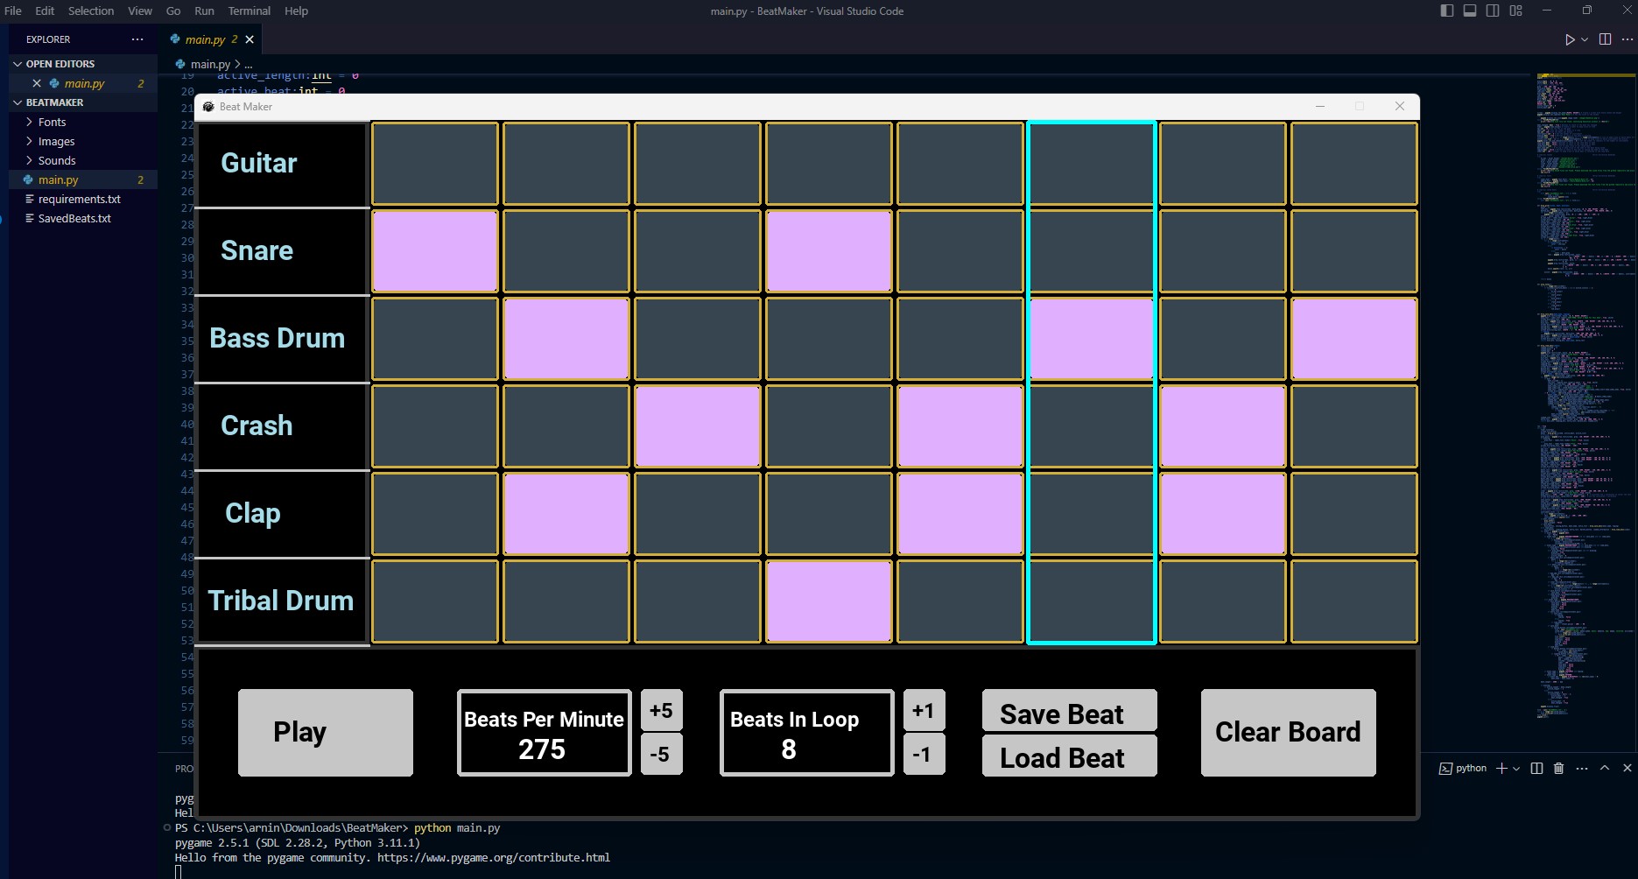This screenshot has height=879, width=1638.
Task: Click the Clear Board button
Action: pos(1288,733)
